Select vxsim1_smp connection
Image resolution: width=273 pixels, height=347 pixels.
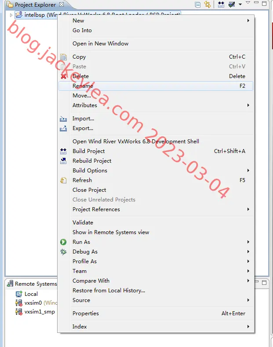pyautogui.click(x=35, y=312)
